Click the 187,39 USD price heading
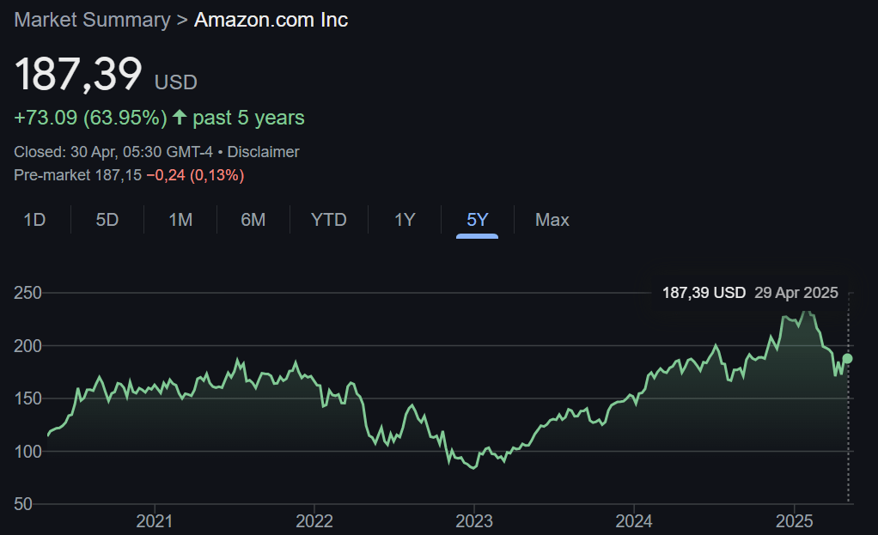 pos(80,76)
